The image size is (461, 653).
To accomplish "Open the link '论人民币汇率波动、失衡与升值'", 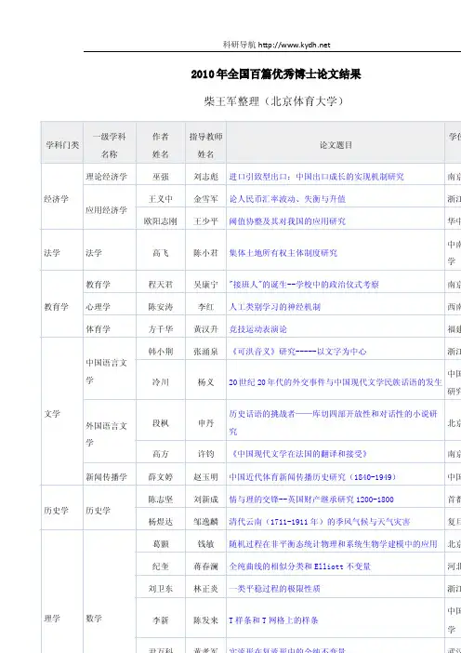I will [287, 199].
